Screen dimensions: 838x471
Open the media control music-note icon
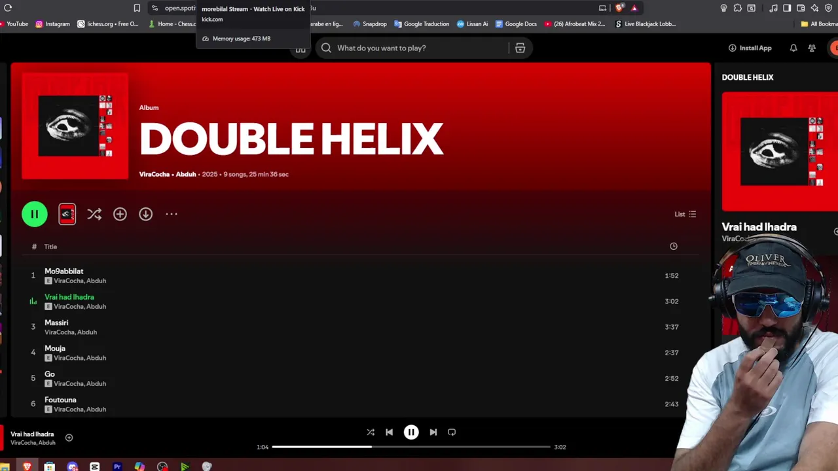773,8
